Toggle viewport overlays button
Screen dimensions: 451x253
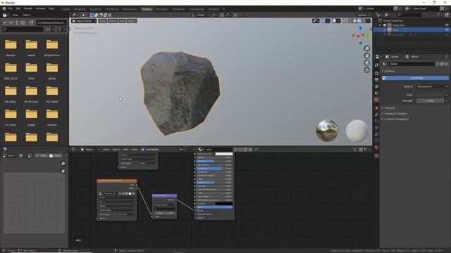(x=333, y=21)
